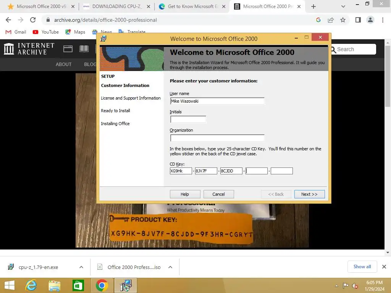This screenshot has height=293, width=391.
Task: Switch to the Microsoft Office 2000 v9 tab
Action: click(x=41, y=6)
